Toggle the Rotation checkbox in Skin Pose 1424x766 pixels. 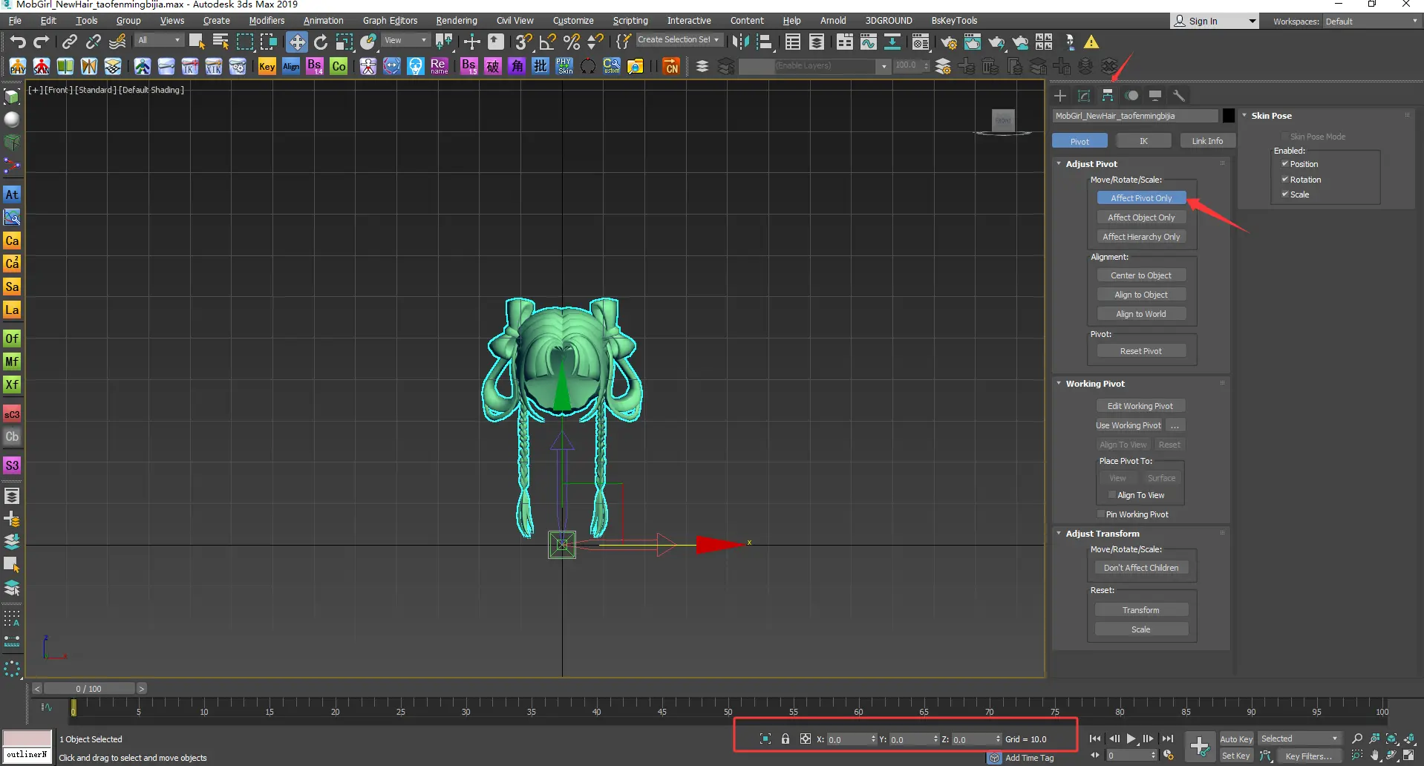[x=1285, y=180]
